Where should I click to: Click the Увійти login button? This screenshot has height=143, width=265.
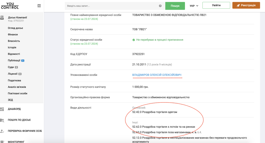click(x=216, y=5)
